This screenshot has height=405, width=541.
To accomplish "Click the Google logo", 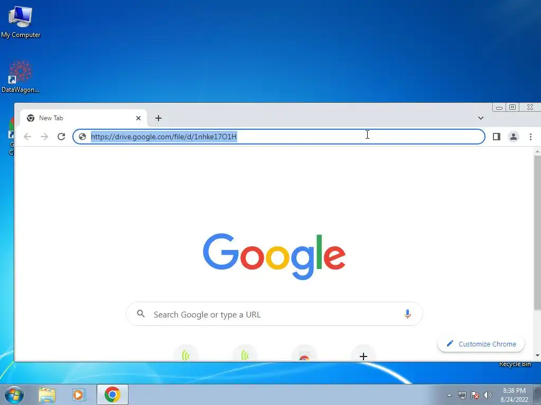I will [x=274, y=256].
